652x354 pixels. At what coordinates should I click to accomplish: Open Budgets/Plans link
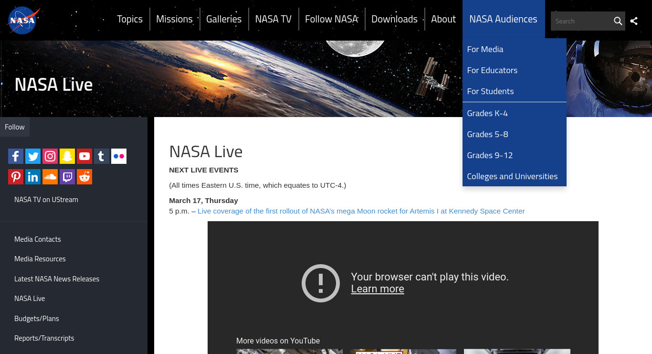(x=37, y=319)
